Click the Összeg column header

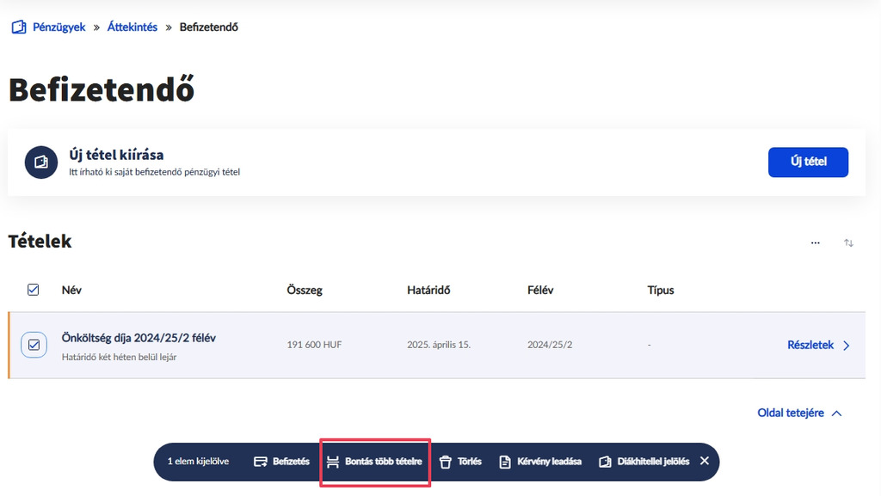305,291
